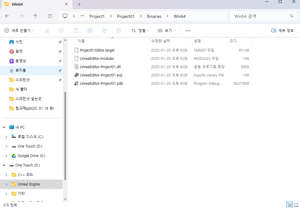The width and height of the screenshot is (300, 208).
Task: Select the Win64 tab
Action: click(36, 4)
